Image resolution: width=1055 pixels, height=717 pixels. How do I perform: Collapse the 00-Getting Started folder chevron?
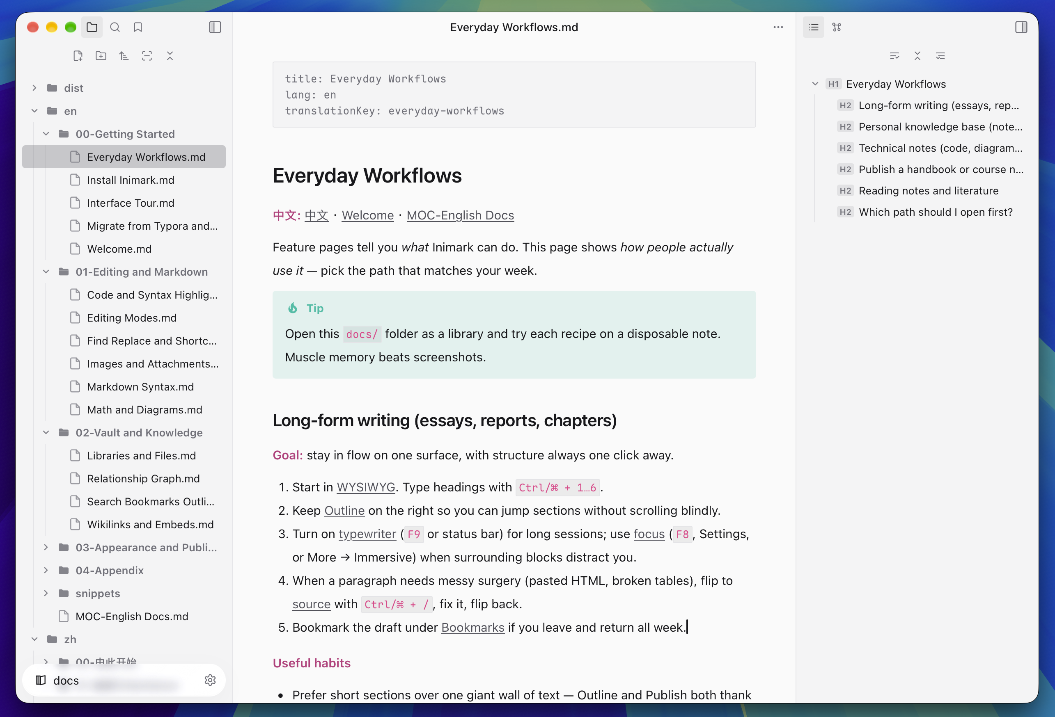pyautogui.click(x=46, y=134)
